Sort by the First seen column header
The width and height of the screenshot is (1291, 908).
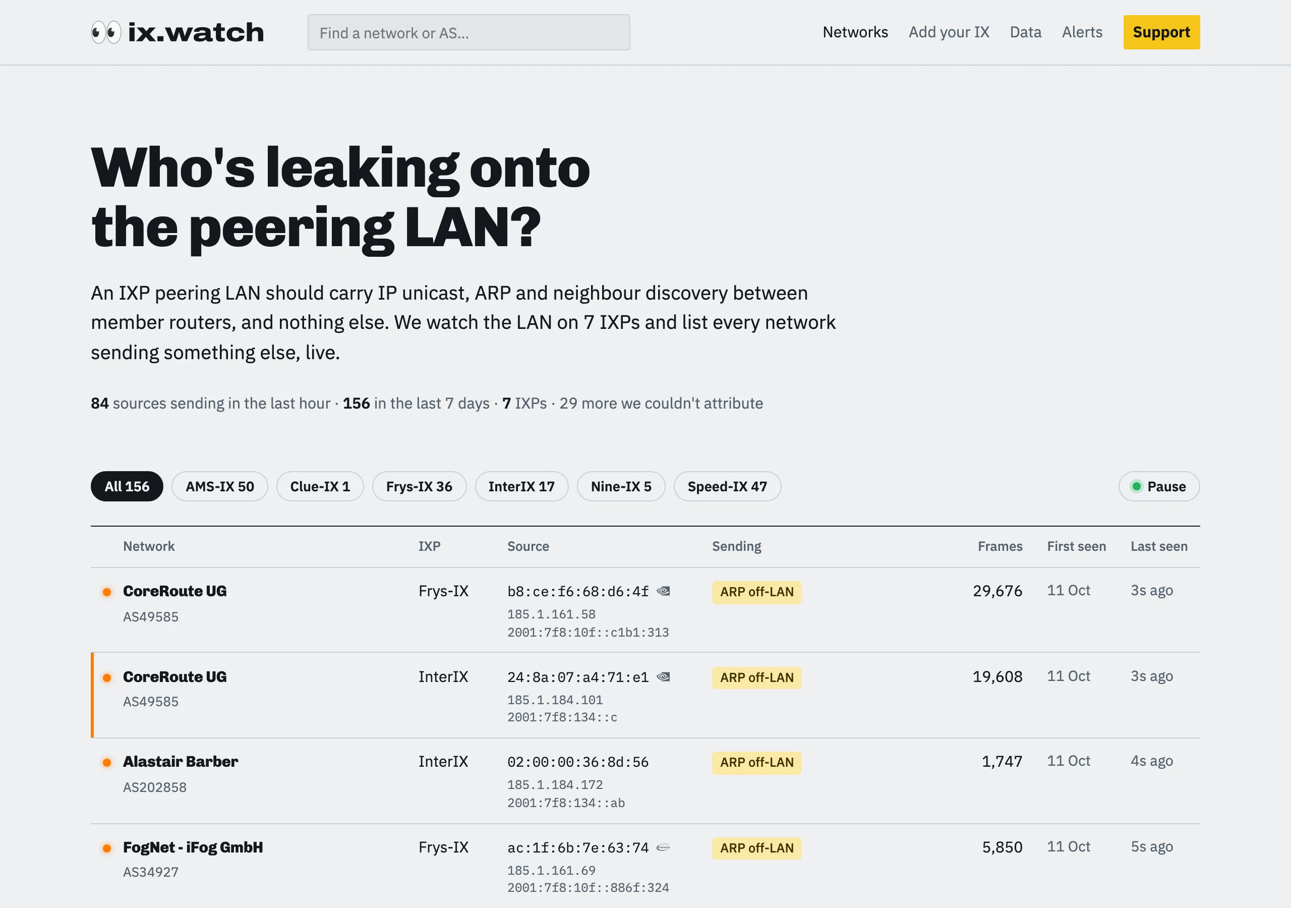[x=1076, y=546]
